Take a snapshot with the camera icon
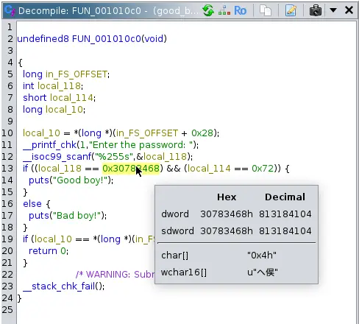359x324 pixels. [x=316, y=10]
